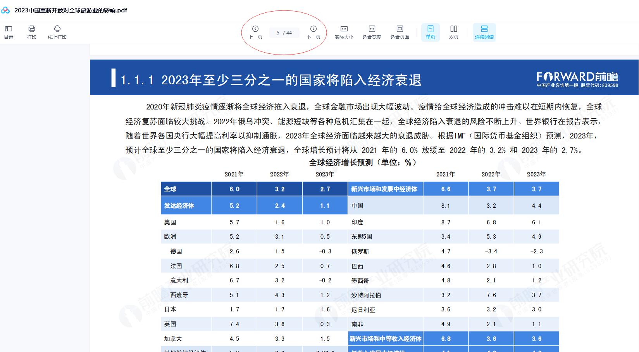Click the Baidu Netdisk logo icon
This screenshot has height=352, width=639.
5,10
